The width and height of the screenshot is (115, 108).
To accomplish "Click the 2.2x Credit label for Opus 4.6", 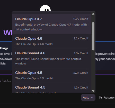I will tap(81, 38).
